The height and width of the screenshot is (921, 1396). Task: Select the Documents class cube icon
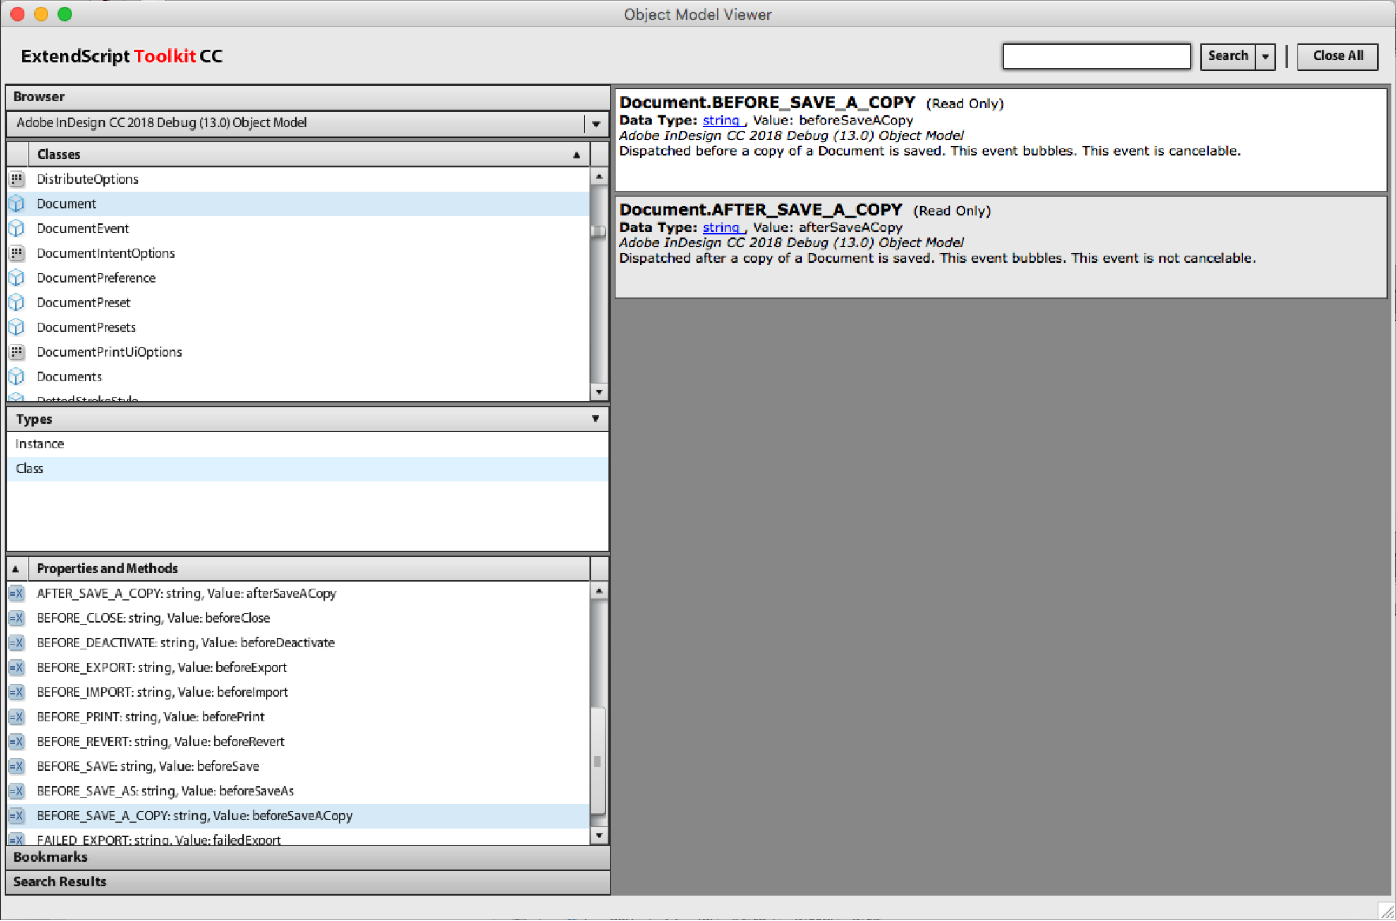(x=16, y=376)
